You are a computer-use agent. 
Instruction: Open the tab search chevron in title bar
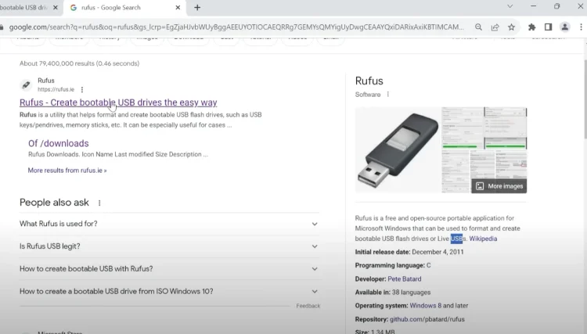click(512, 7)
